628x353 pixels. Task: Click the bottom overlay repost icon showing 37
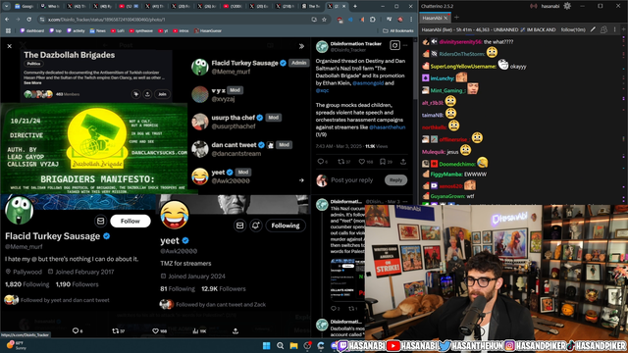[116, 330]
